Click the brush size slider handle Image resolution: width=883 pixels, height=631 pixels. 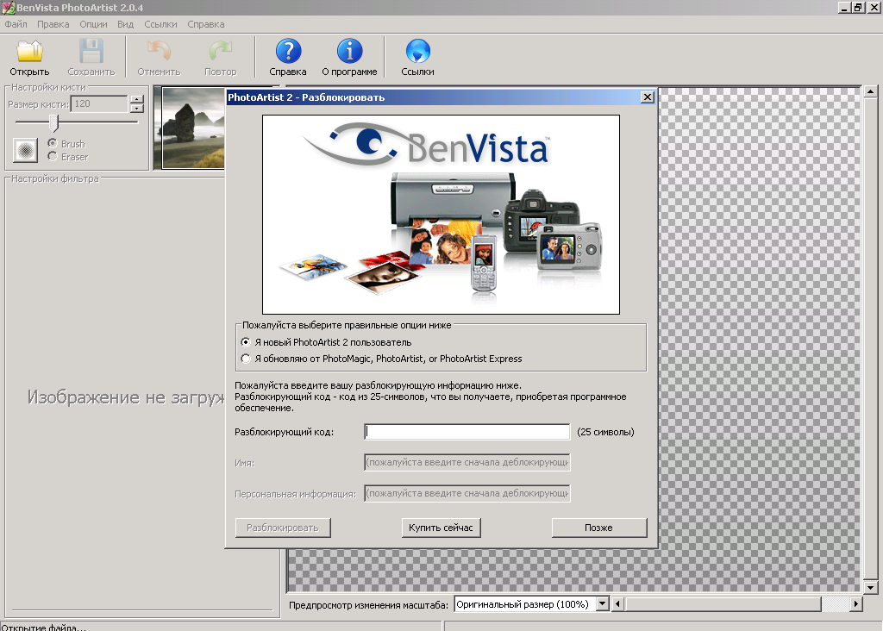[53, 122]
